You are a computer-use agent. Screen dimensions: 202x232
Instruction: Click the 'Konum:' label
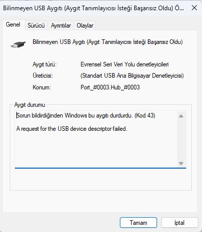point(42,87)
